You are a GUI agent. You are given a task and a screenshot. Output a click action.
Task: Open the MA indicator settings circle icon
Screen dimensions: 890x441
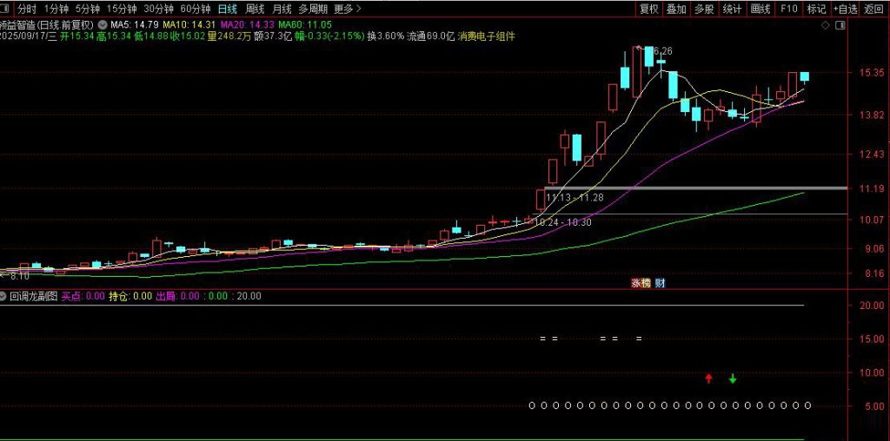tap(104, 24)
